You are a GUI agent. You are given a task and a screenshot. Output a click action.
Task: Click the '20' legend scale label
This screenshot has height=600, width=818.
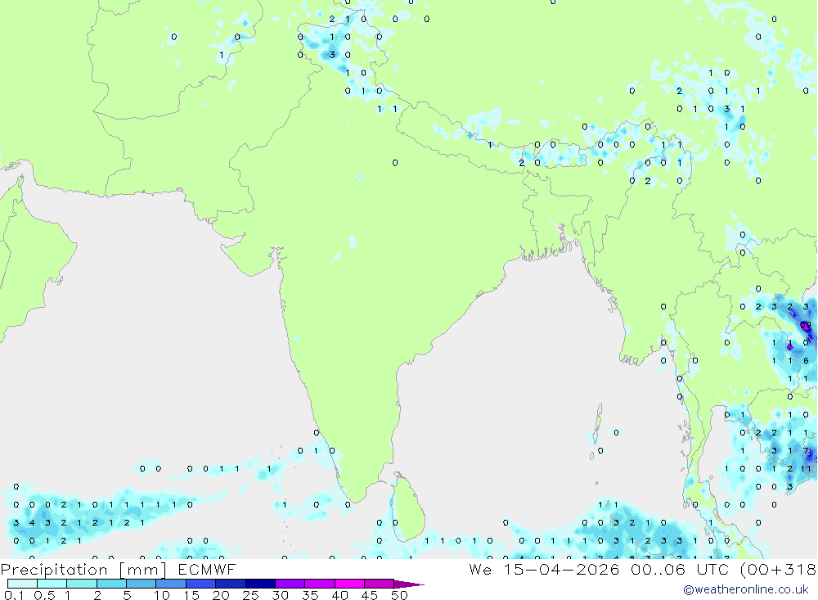tap(221, 595)
